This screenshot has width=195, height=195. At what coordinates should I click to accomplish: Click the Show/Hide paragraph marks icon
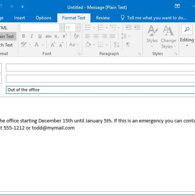pyautogui.click(x=128, y=45)
